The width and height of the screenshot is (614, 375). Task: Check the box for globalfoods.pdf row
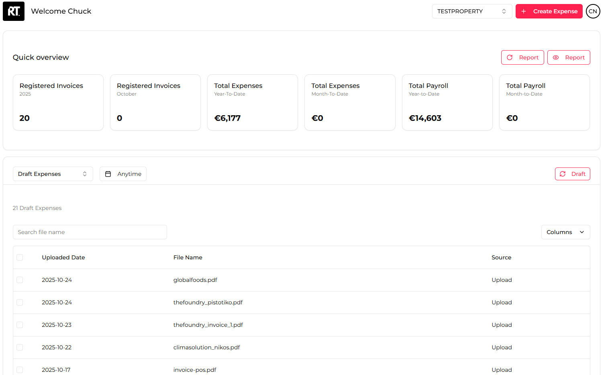click(20, 280)
